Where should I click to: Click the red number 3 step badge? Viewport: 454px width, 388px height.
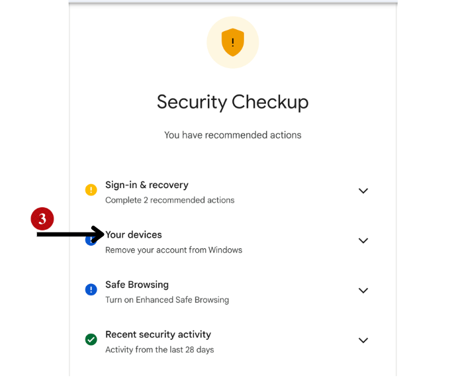click(42, 219)
